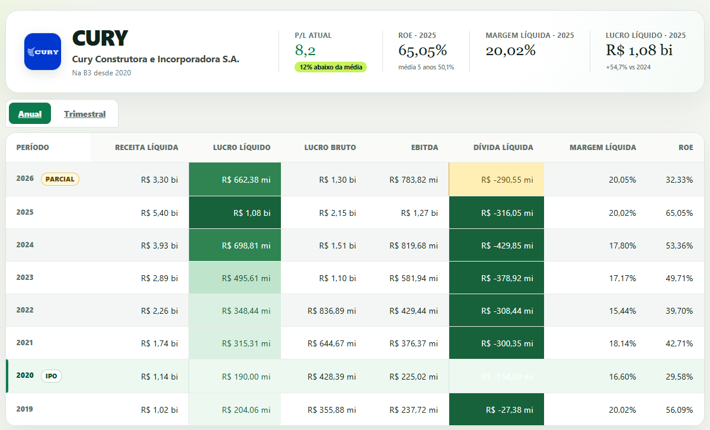
Task: Click the 2019 period row label
Action: (x=25, y=409)
